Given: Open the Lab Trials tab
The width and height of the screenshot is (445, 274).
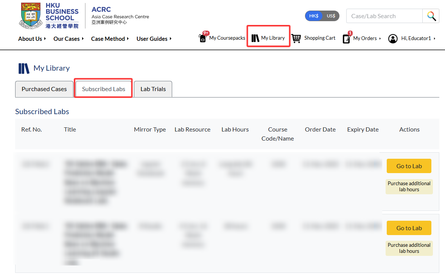Looking at the screenshot, I should [153, 89].
